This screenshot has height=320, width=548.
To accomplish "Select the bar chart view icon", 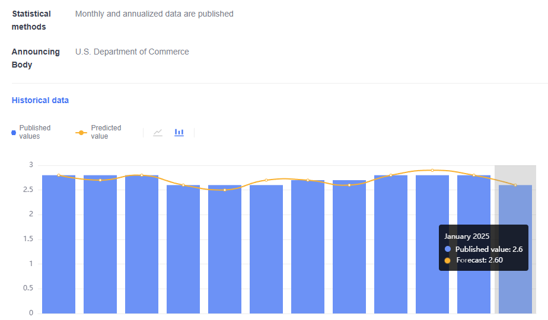I will click(x=179, y=132).
